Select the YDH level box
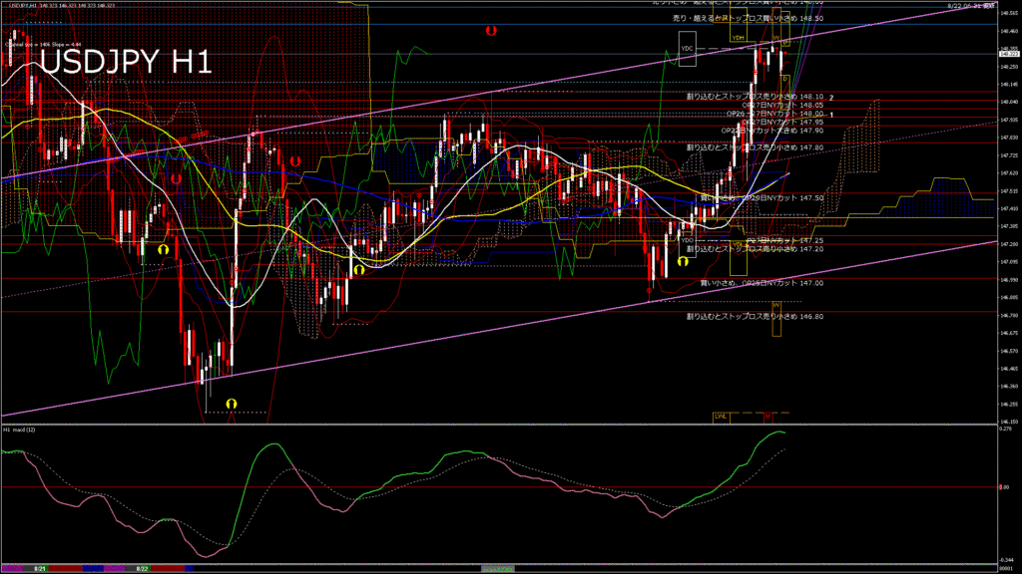The height and width of the screenshot is (574, 1022). [739, 37]
